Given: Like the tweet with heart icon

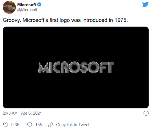Looking at the screenshot, I should (x=6, y=125).
